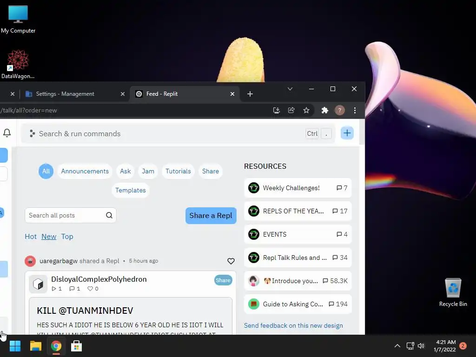This screenshot has height=357, width=476.
Task: Open Microsoft Store from taskbar
Action: coord(77,346)
